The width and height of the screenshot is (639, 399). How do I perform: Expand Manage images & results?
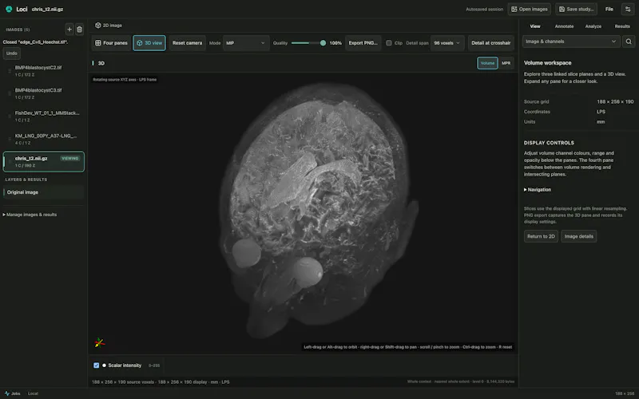pos(30,215)
